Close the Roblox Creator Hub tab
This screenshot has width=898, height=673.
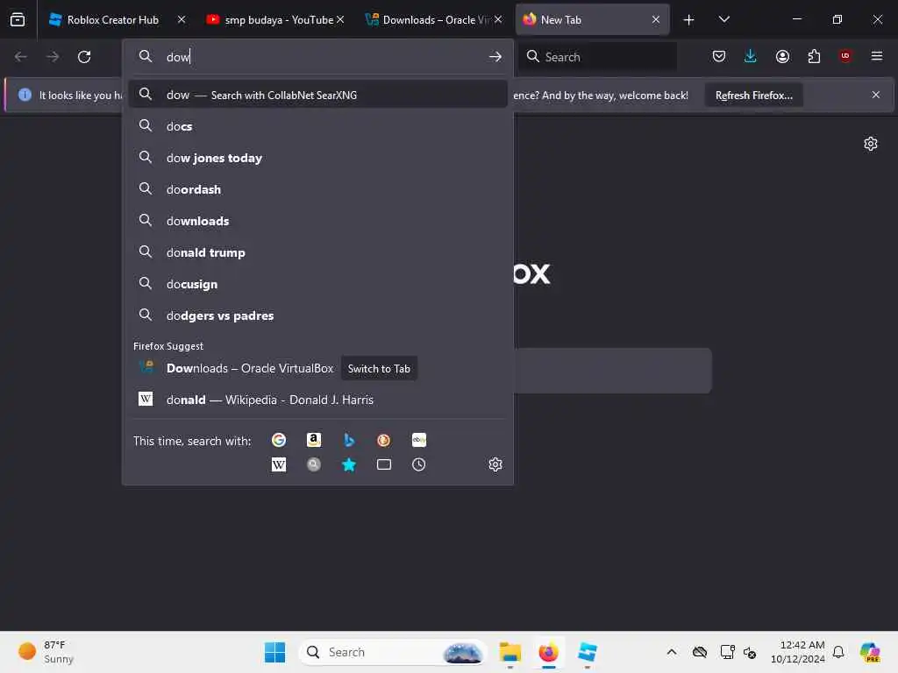182,19
